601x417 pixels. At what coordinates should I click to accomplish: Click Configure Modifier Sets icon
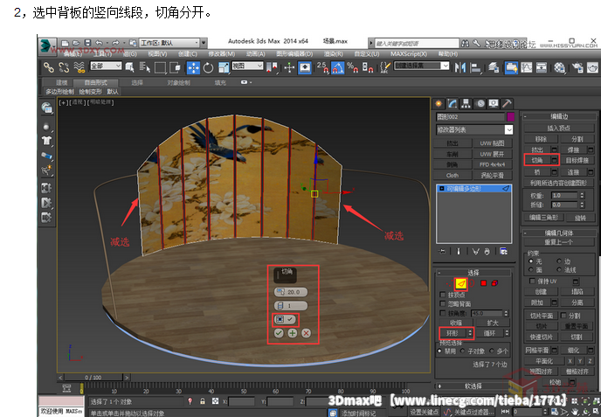(504, 252)
